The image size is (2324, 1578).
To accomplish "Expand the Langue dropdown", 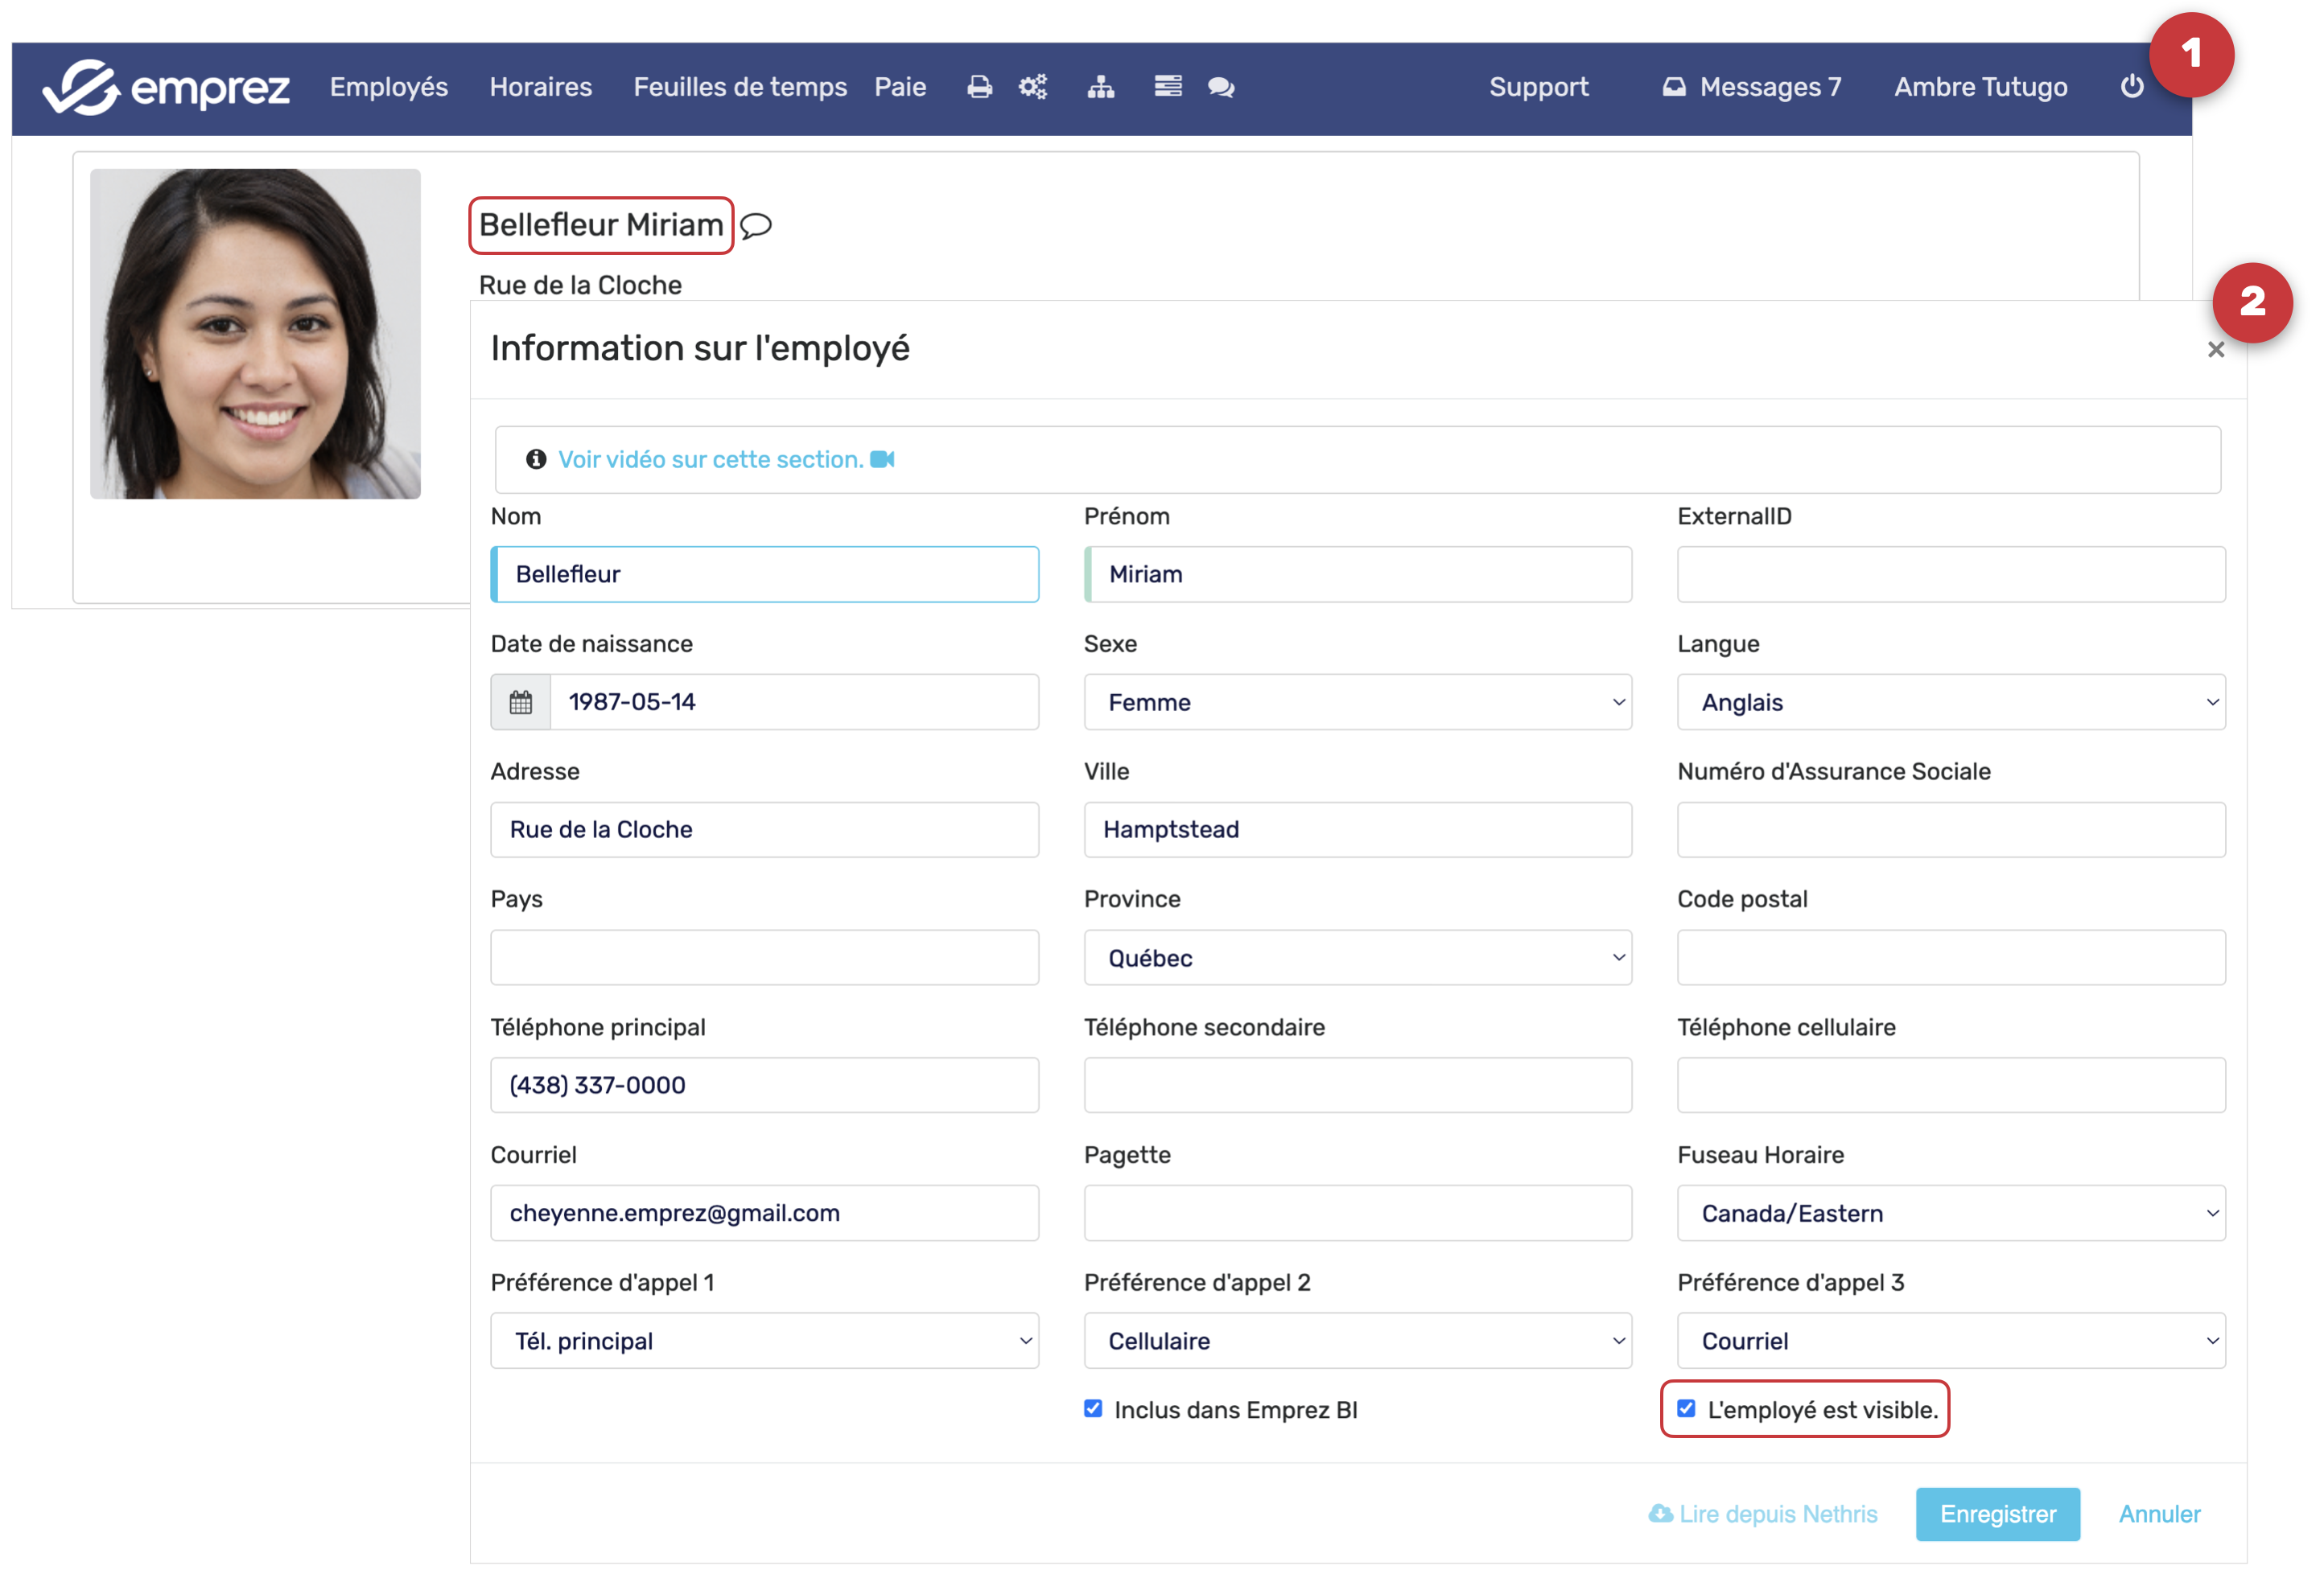I will click(x=1950, y=701).
